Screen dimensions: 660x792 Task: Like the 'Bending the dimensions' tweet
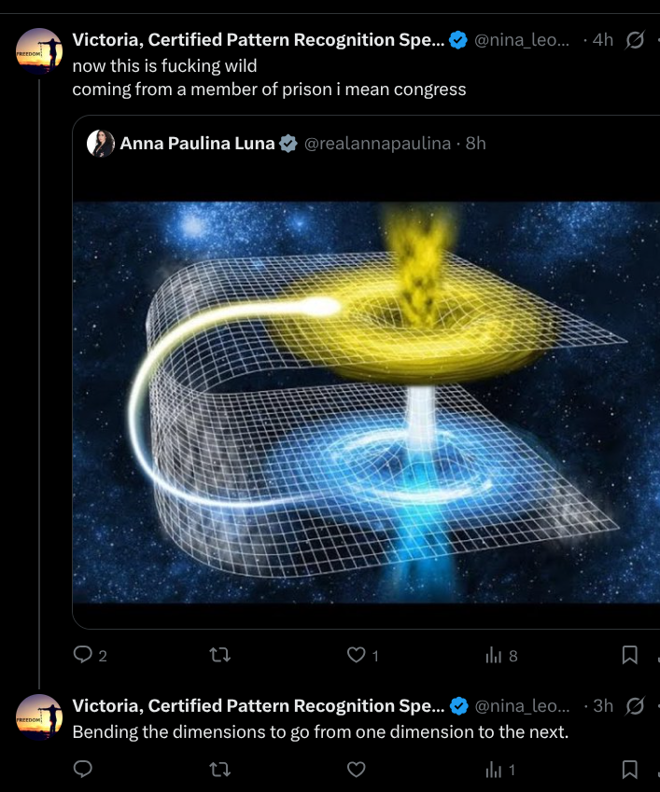(356, 770)
